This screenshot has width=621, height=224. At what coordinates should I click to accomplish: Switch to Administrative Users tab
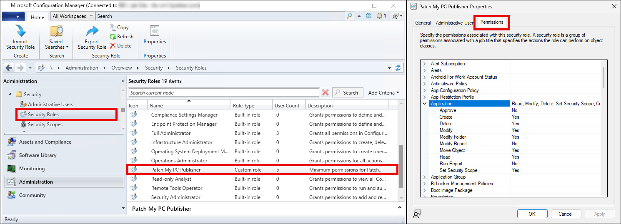[x=454, y=23]
